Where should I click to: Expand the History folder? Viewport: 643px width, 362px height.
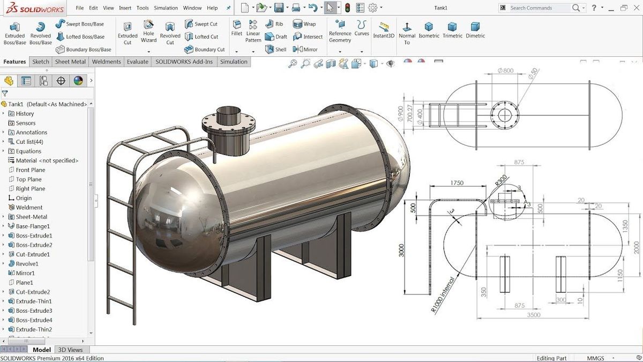point(4,114)
